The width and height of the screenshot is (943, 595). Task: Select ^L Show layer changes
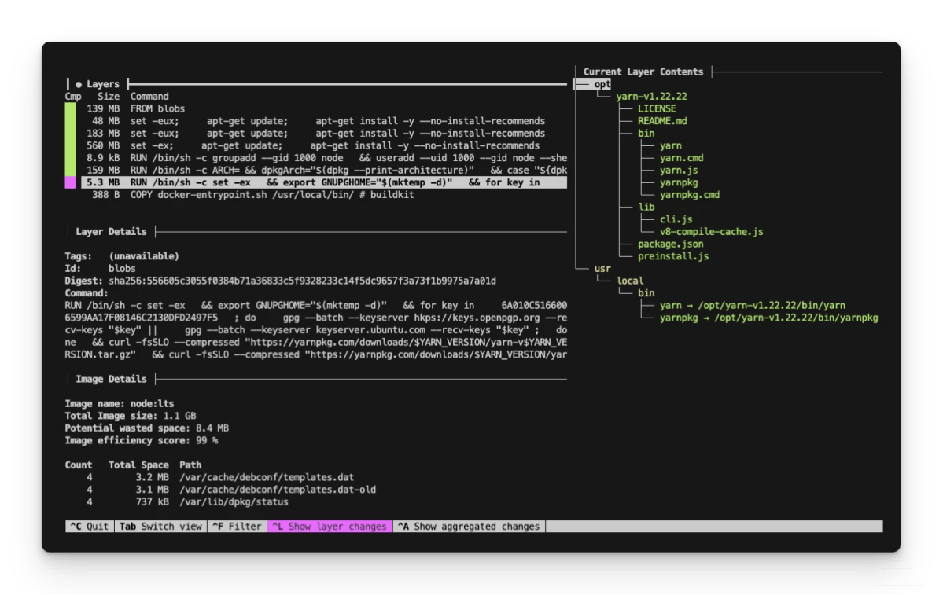(330, 527)
